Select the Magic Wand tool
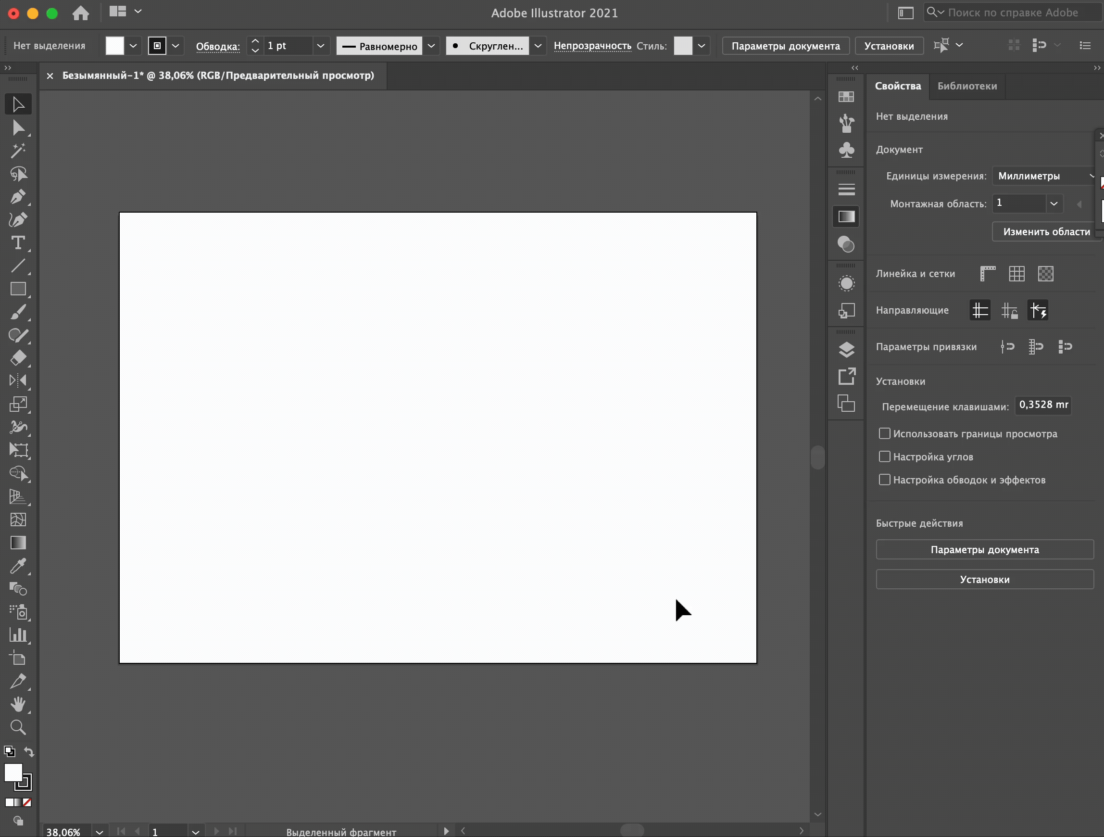Viewport: 1104px width, 837px height. point(18,150)
